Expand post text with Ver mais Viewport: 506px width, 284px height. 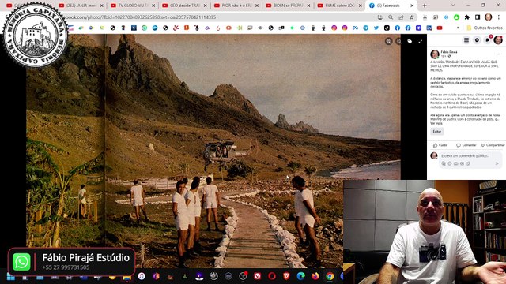[x=436, y=123]
